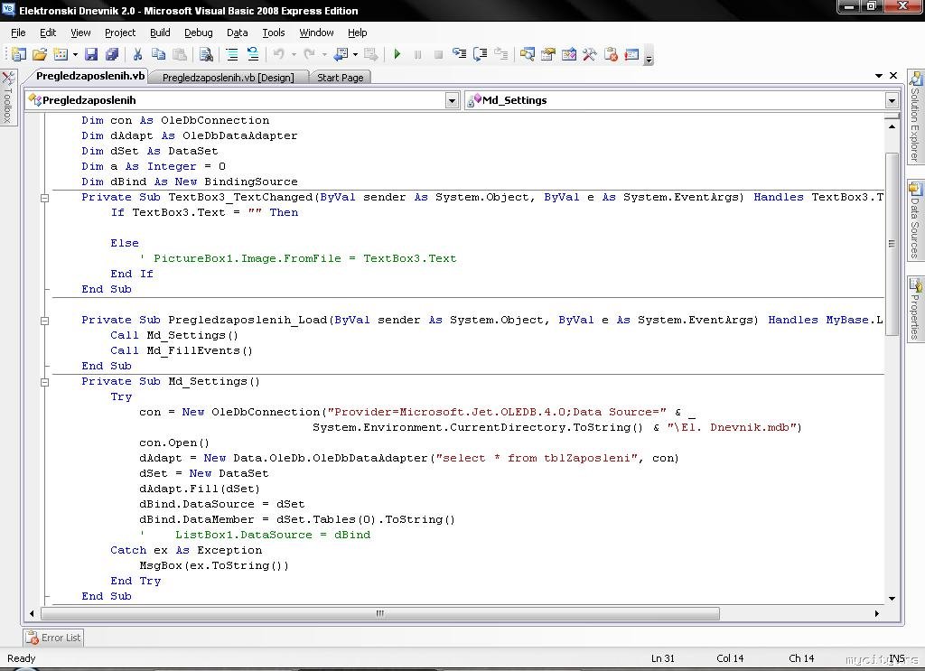Open the Debug menu
Image resolution: width=925 pixels, height=671 pixels.
click(198, 33)
